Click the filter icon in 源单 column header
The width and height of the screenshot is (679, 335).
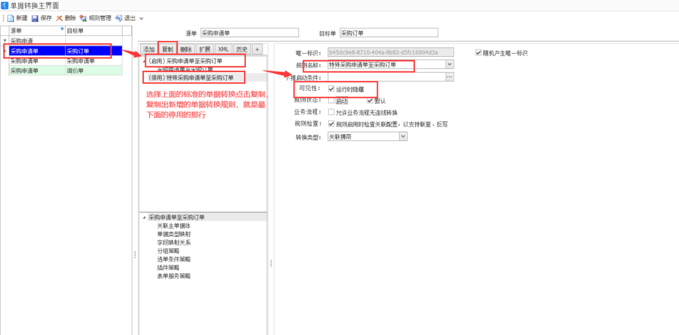62,29
